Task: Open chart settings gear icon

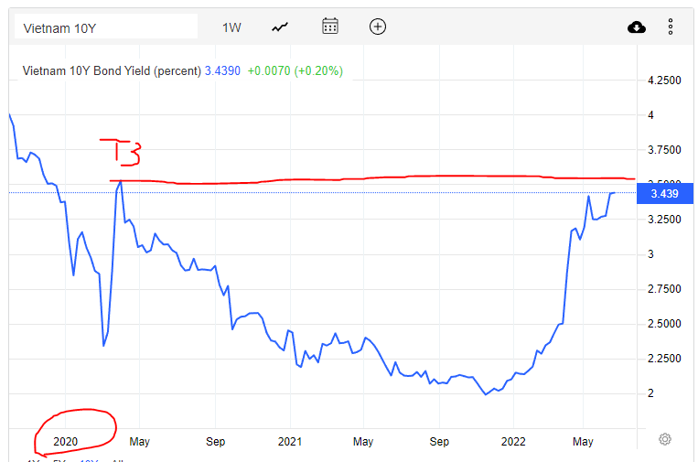Action: coord(665,439)
